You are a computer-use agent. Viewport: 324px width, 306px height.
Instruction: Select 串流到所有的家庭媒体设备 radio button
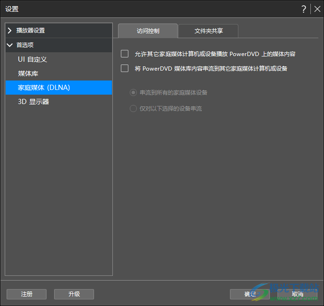[133, 92]
